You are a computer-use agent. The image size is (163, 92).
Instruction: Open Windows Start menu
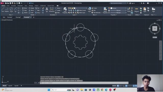(49, 90)
